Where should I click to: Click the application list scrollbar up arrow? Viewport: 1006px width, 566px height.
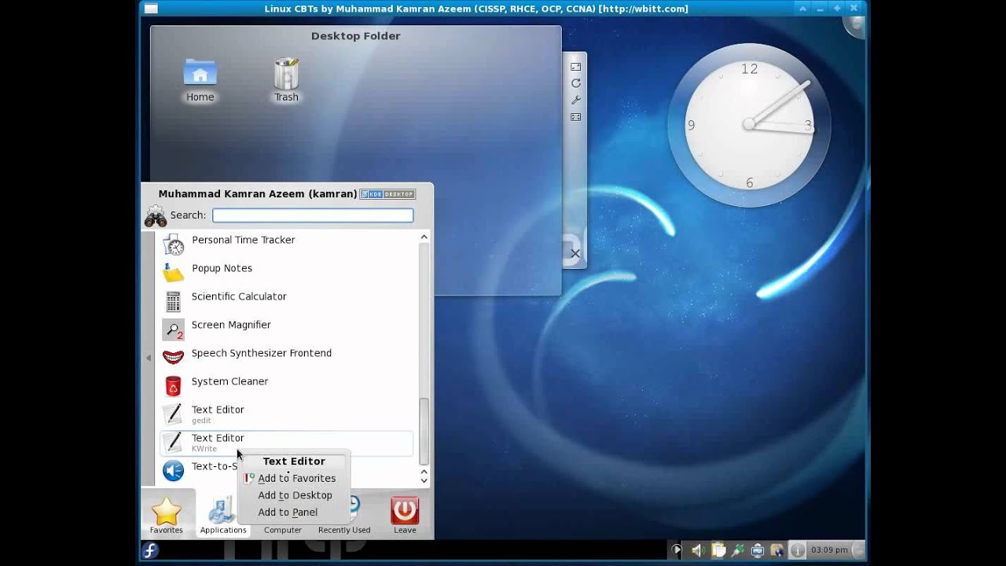[x=424, y=237]
